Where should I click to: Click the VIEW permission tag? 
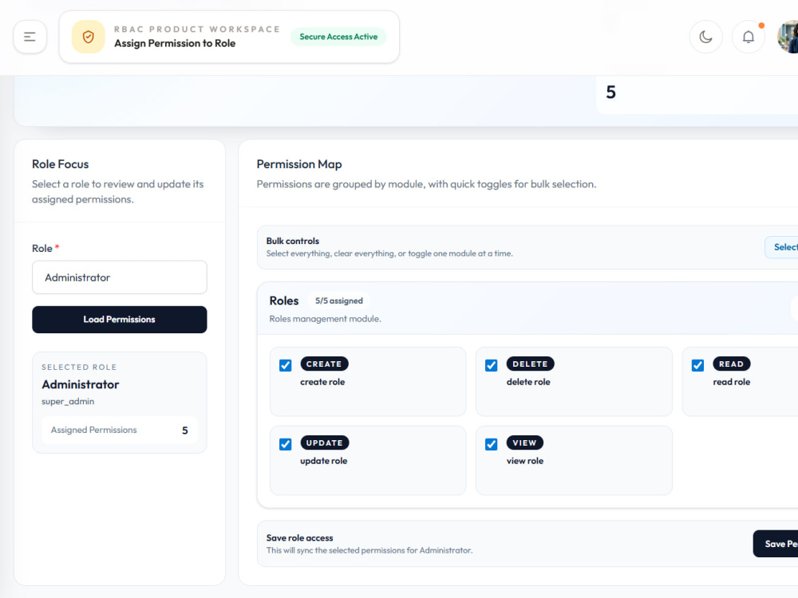click(x=525, y=443)
